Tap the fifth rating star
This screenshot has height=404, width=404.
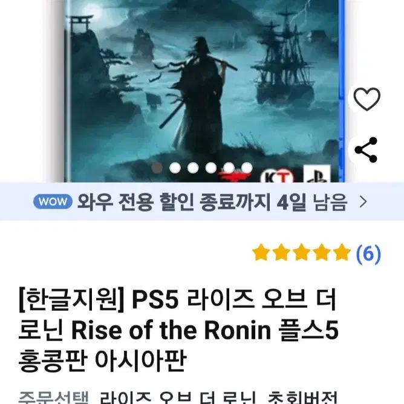pos(342,252)
